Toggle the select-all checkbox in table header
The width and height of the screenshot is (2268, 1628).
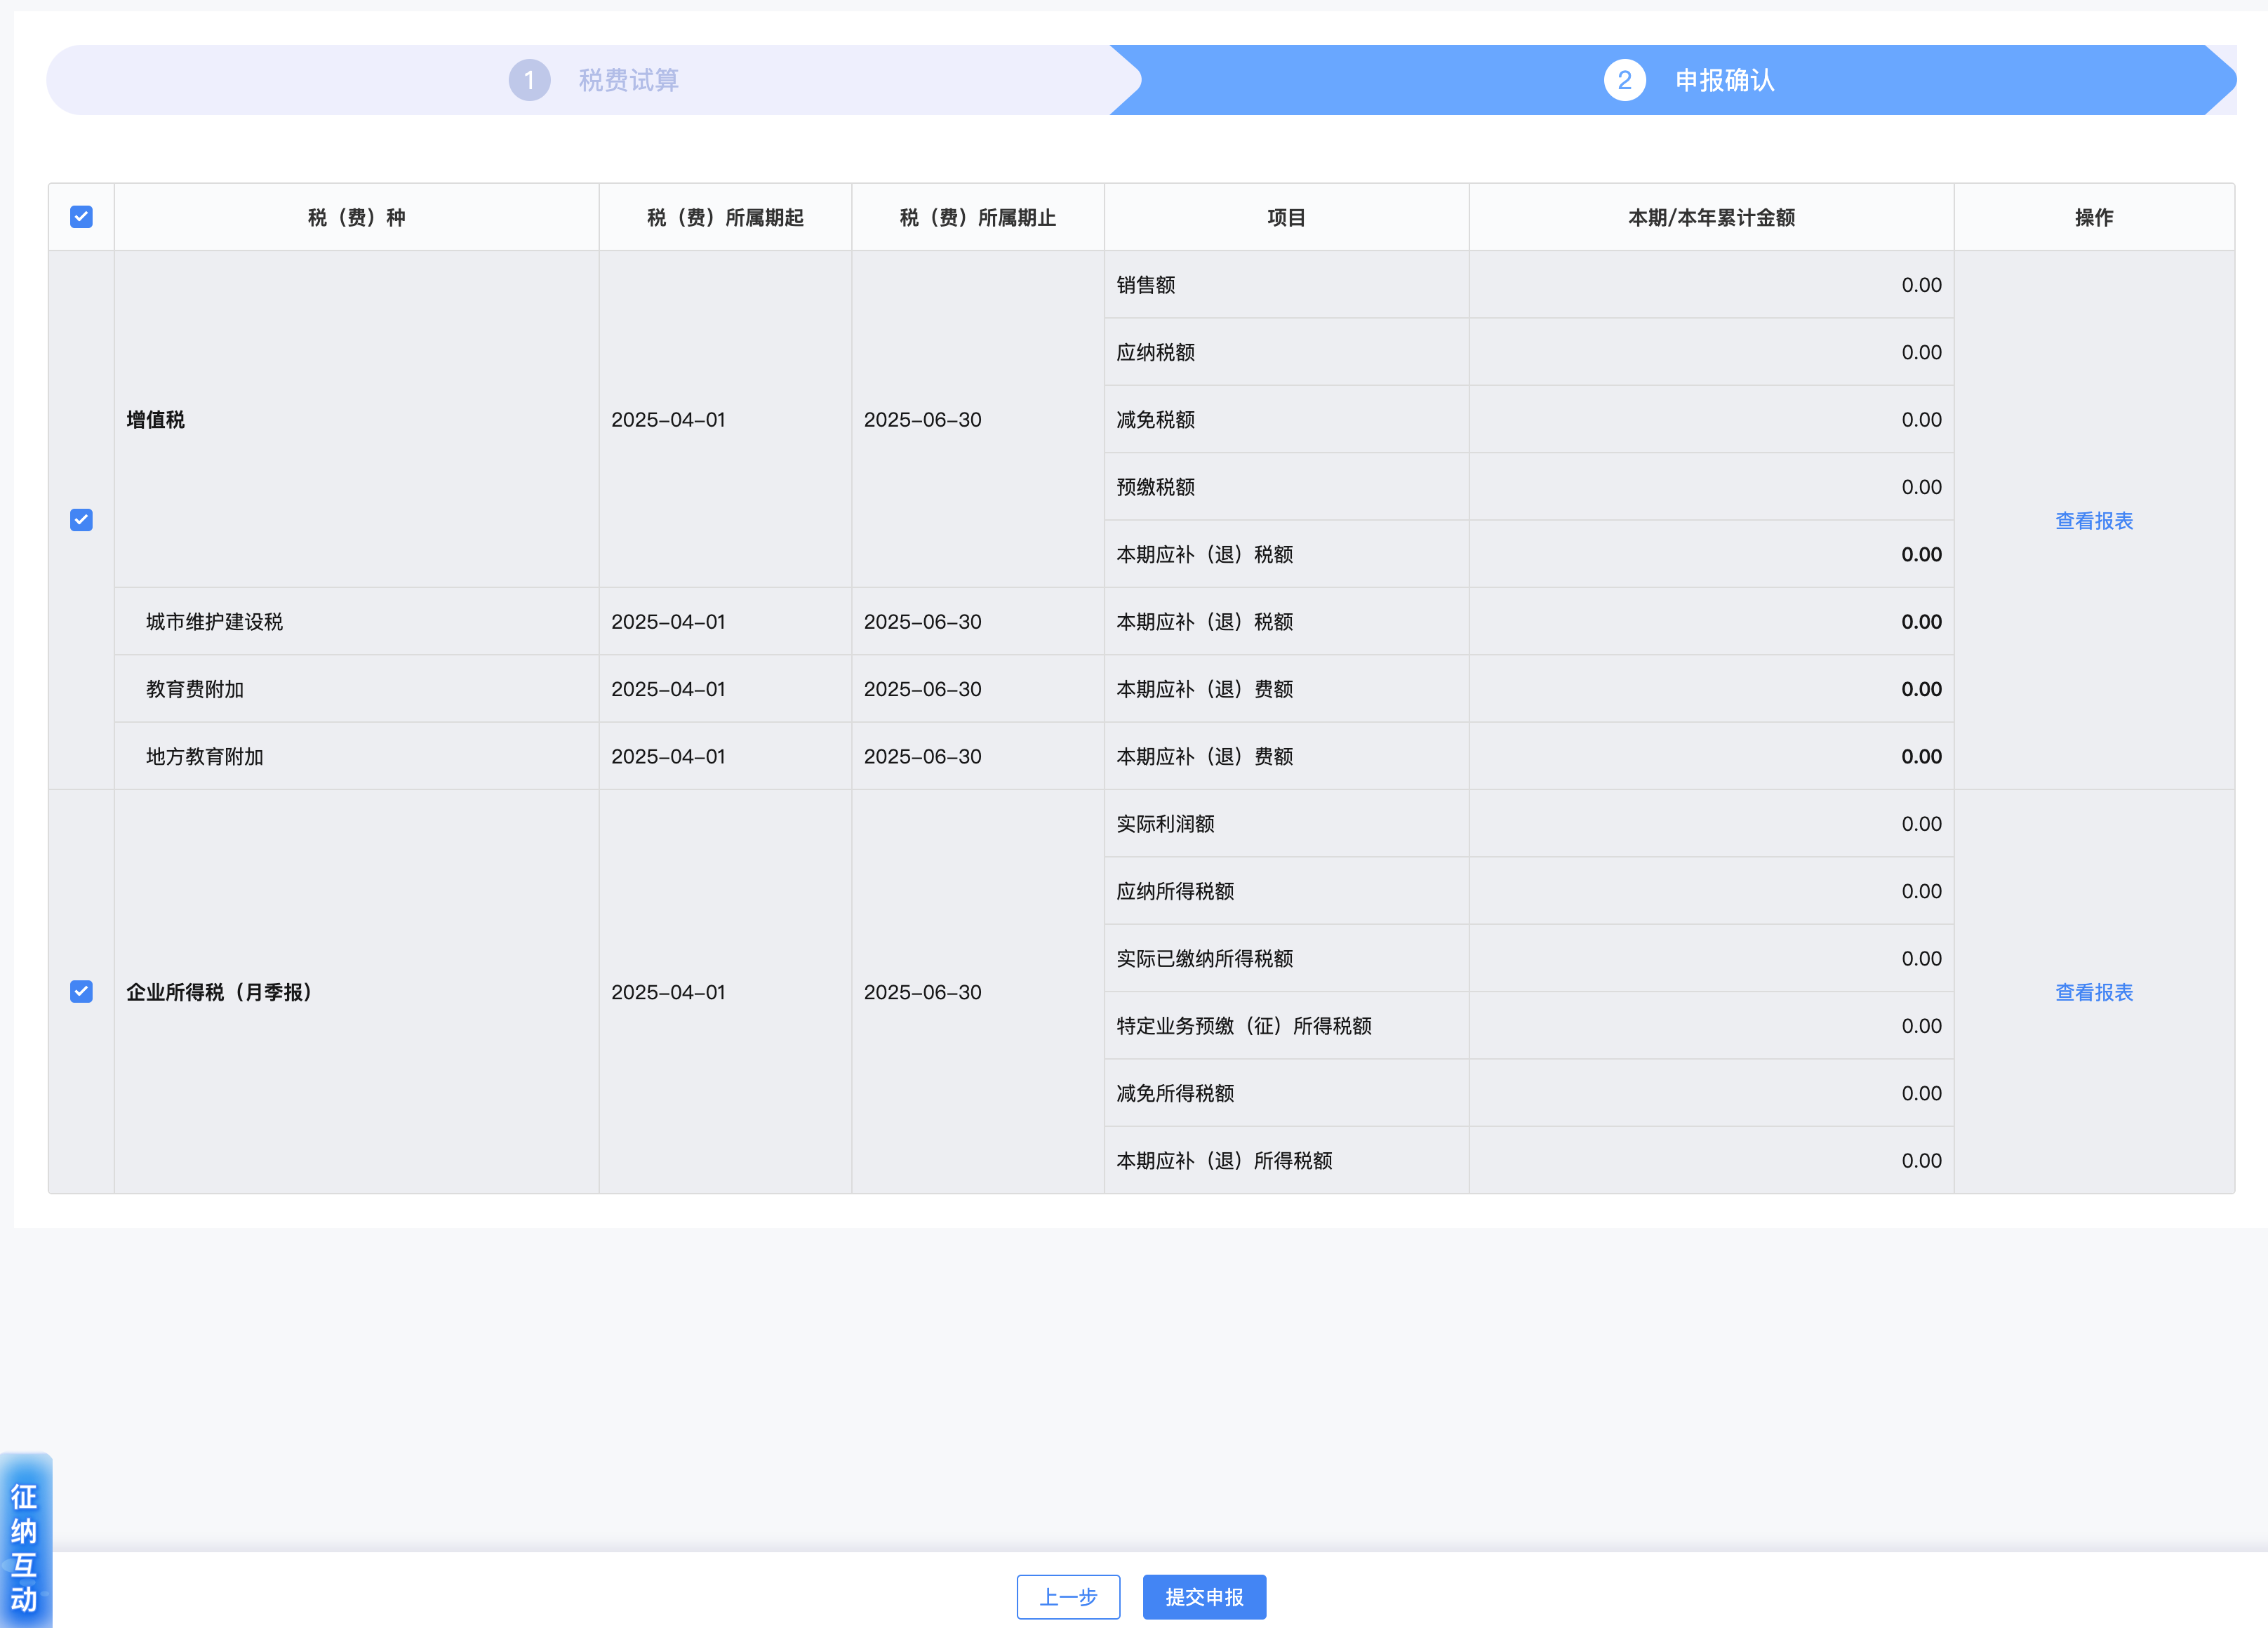click(81, 217)
